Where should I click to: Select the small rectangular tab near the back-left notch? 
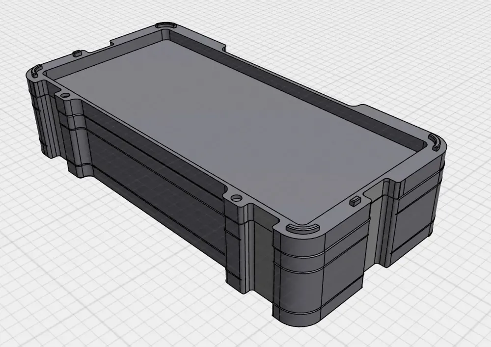[x=77, y=53]
